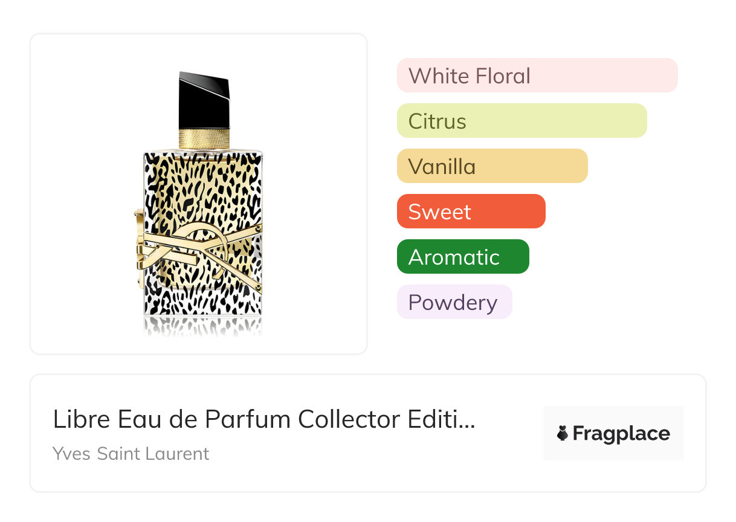Open the Yves Saint Laurent brand link
This screenshot has height=522, width=736.
pos(131,453)
